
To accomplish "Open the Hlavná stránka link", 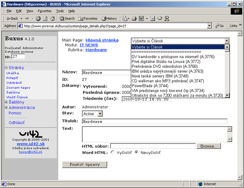I will [102, 40].
